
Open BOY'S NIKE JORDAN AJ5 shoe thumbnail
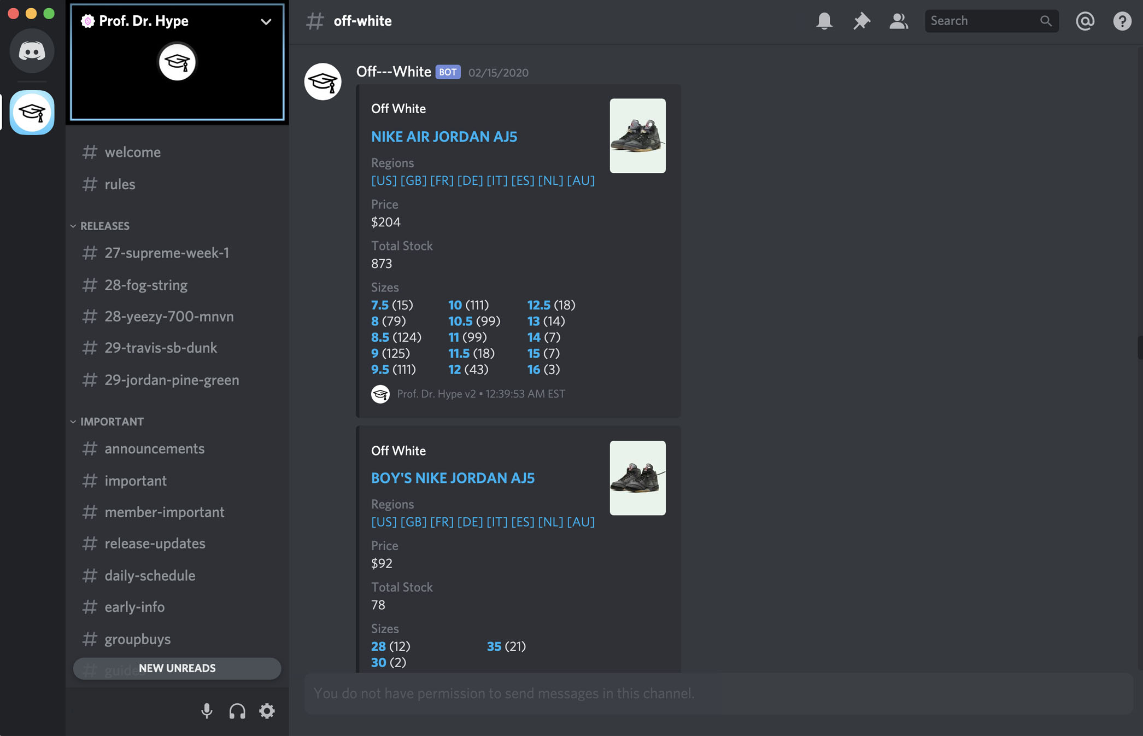(x=637, y=478)
